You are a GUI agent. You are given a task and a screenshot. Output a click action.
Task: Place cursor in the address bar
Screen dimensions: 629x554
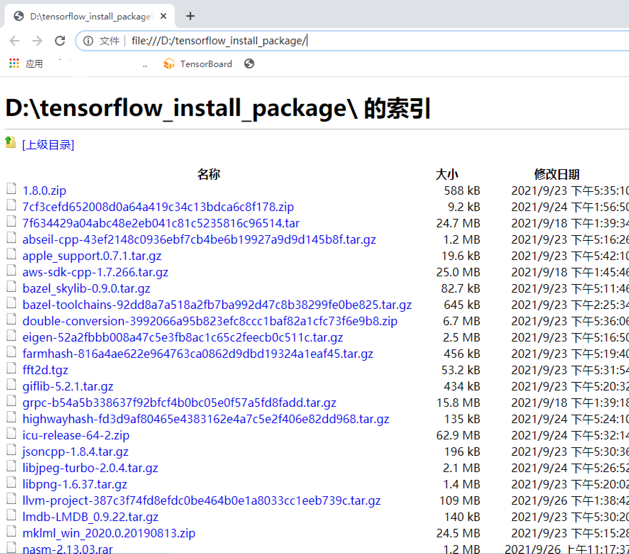point(319,40)
